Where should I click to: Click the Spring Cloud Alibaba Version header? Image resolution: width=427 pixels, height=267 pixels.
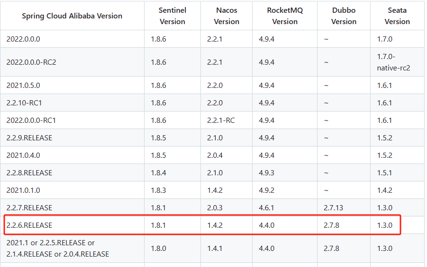(x=72, y=16)
